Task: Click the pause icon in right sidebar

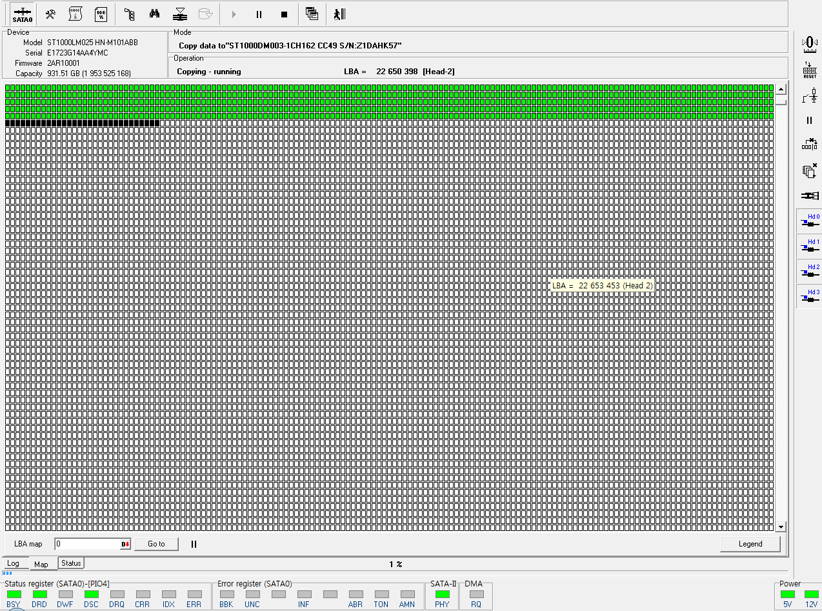Action: 810,120
